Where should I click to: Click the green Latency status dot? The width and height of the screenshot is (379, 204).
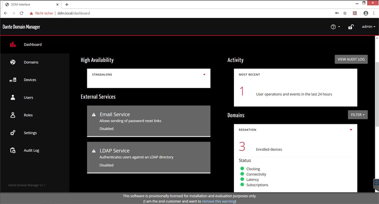click(242, 179)
